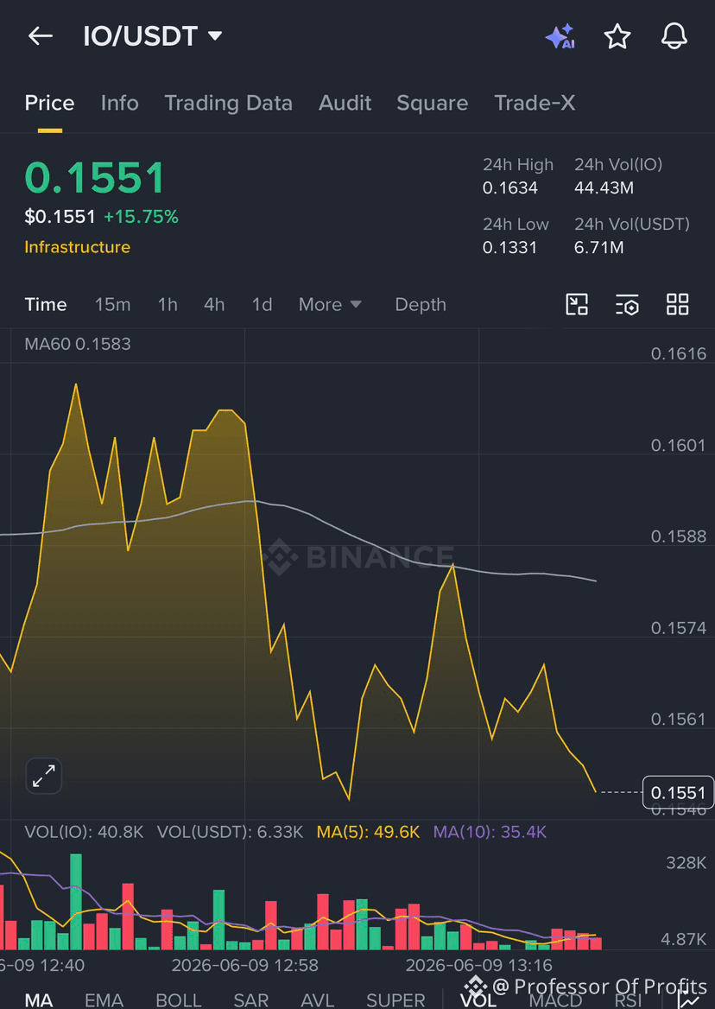Click the 0.1551 current price label on axis
This screenshot has width=715, height=1009.
679,792
